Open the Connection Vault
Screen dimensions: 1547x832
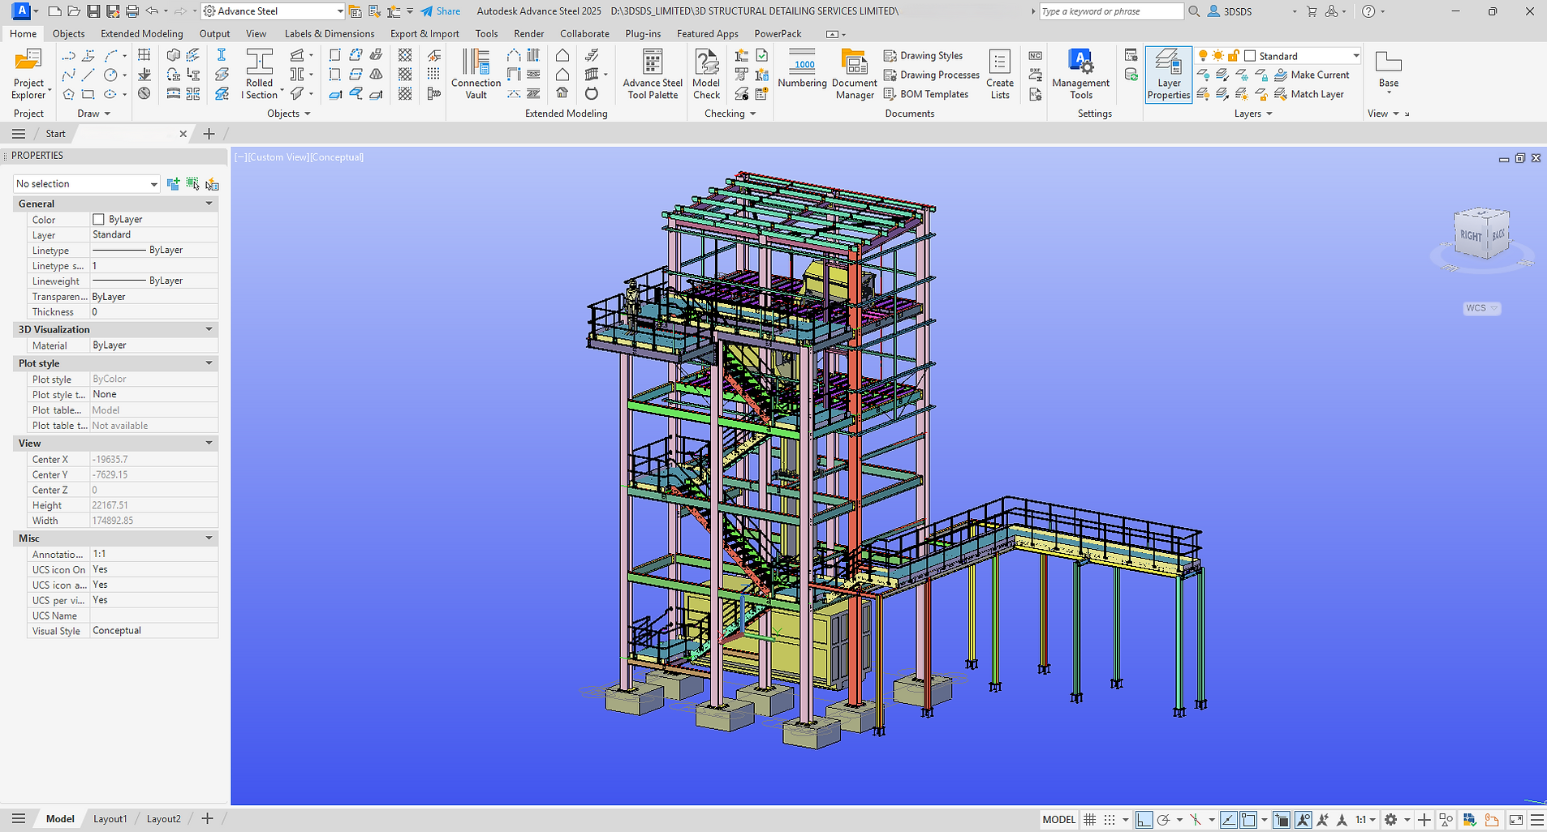coord(476,74)
